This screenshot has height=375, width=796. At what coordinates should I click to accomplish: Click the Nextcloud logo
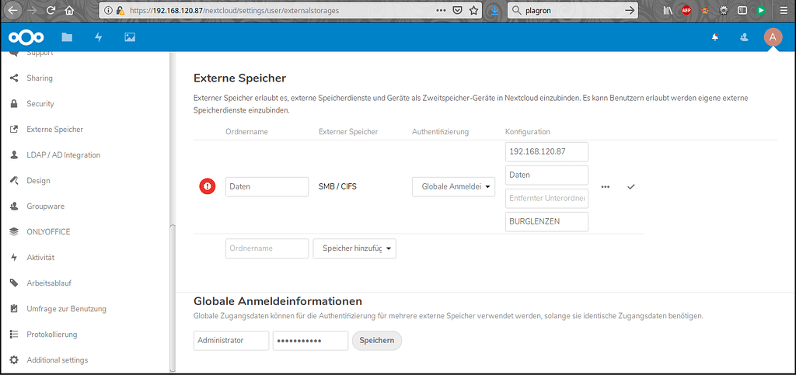[x=26, y=37]
